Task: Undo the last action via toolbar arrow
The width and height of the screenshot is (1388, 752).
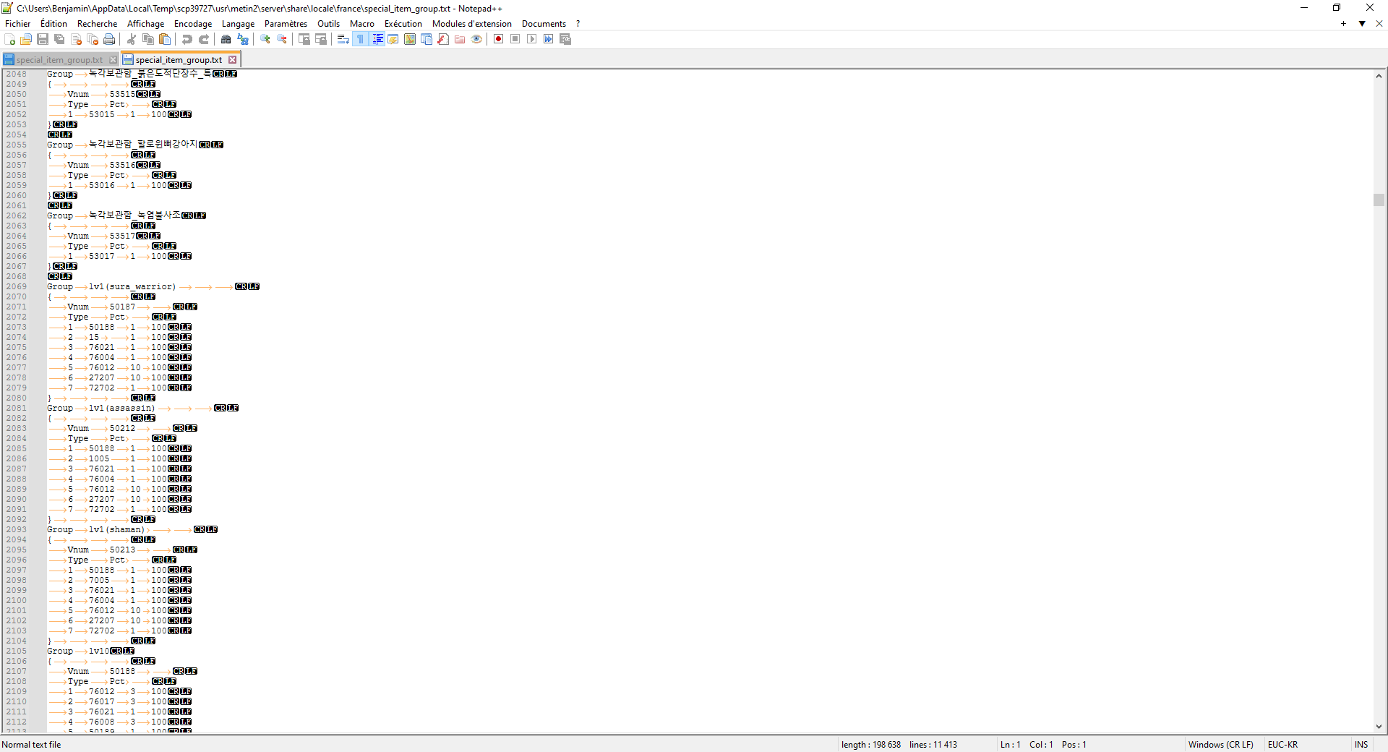Action: tap(187, 39)
